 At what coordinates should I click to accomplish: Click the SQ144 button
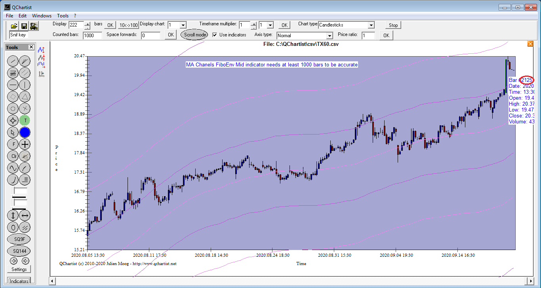19,251
